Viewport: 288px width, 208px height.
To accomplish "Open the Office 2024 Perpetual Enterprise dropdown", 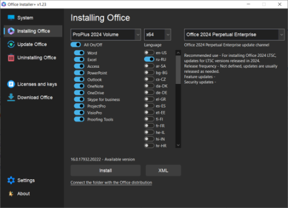I will point(234,34).
